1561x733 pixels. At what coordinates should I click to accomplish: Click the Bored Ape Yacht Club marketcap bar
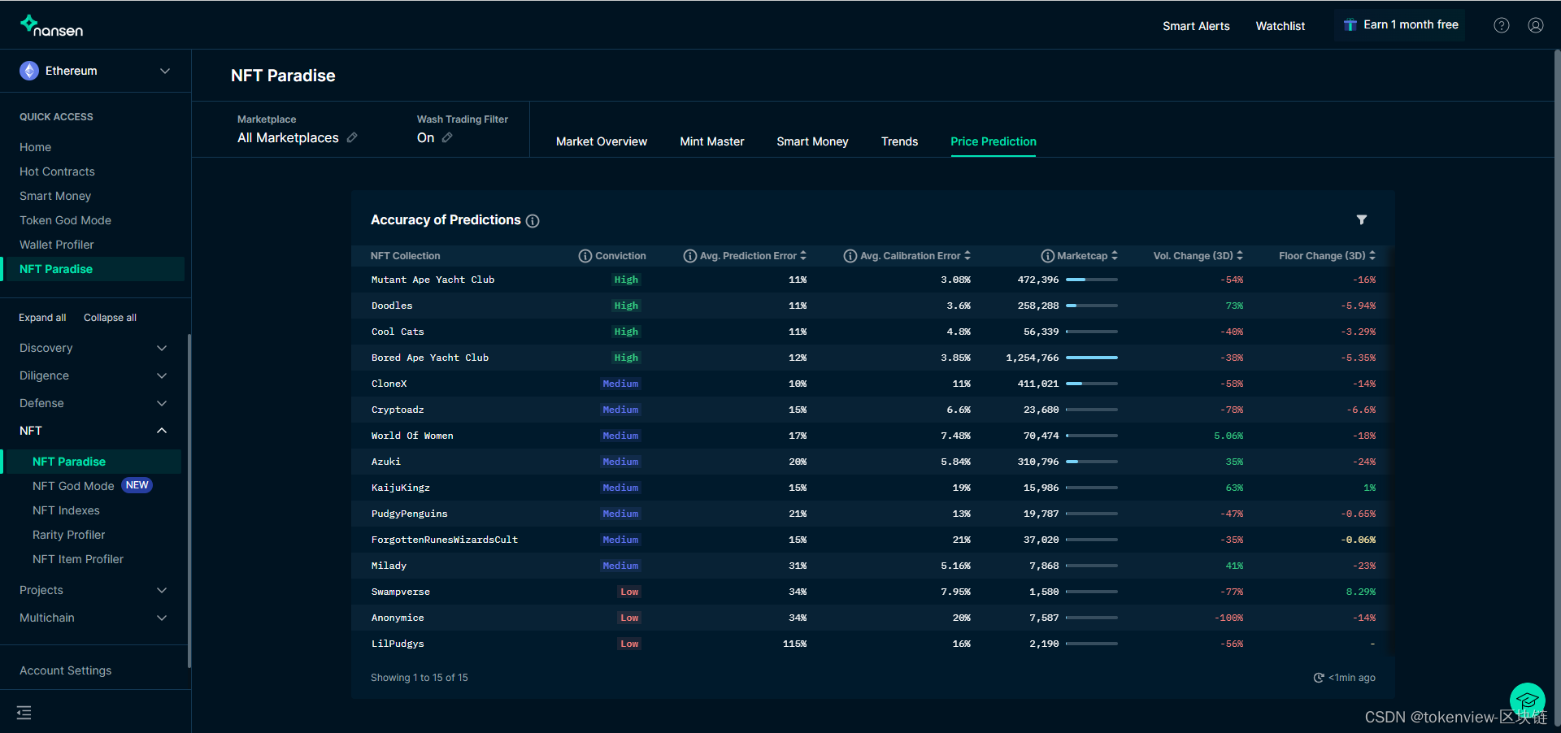[1092, 358]
